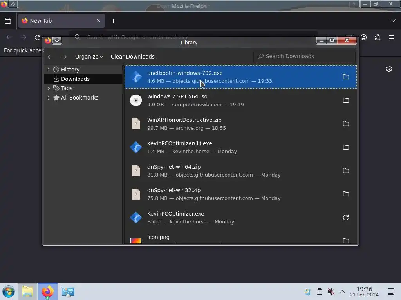
Task: Select Windows 7 SP1 x64.iso download
Action: [240, 100]
